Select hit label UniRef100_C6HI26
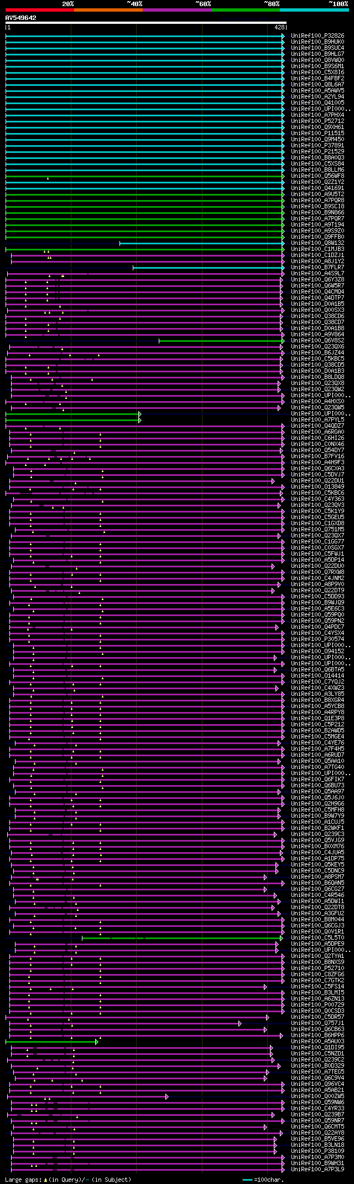This screenshot has width=354, height=1184. click(317, 438)
